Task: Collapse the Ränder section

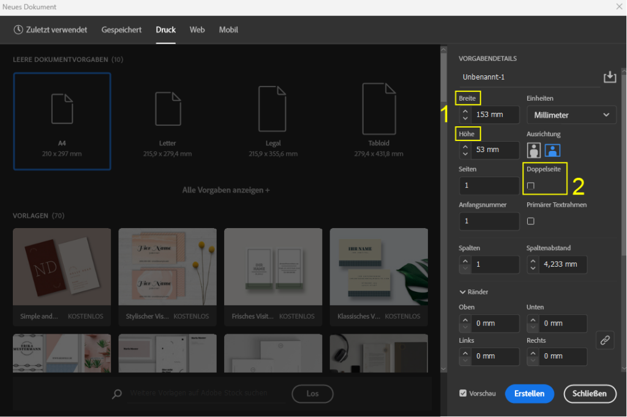Action: [462, 291]
